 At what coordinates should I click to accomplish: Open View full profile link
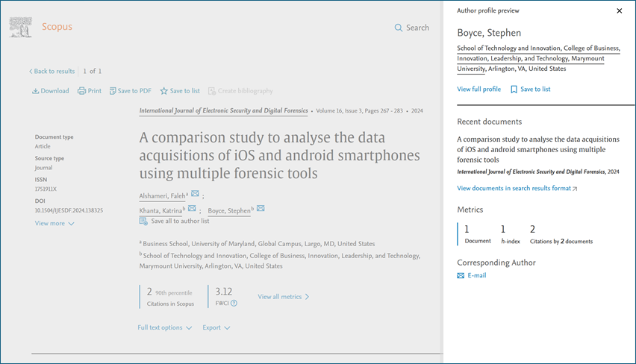pyautogui.click(x=478, y=89)
